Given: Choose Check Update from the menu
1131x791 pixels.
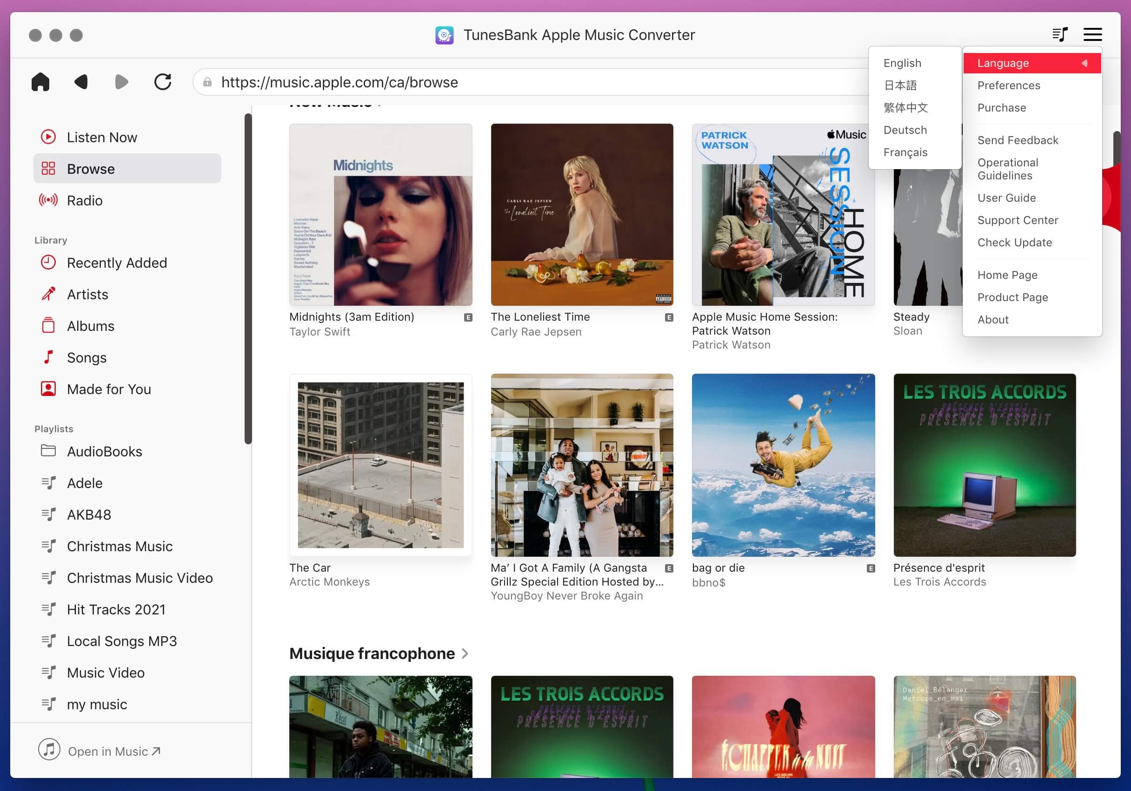Looking at the screenshot, I should (1032, 243).
